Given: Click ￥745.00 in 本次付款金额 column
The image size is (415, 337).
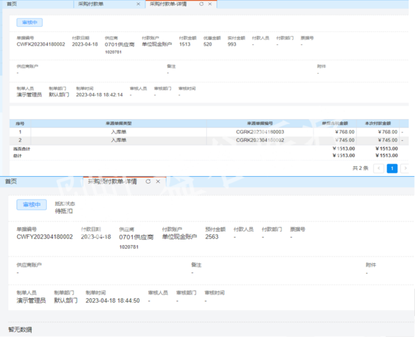Looking at the screenshot, I should pyautogui.click(x=388, y=140).
